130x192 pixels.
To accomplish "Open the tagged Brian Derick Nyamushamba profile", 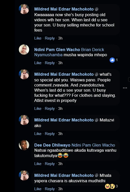I will (69, 52).
